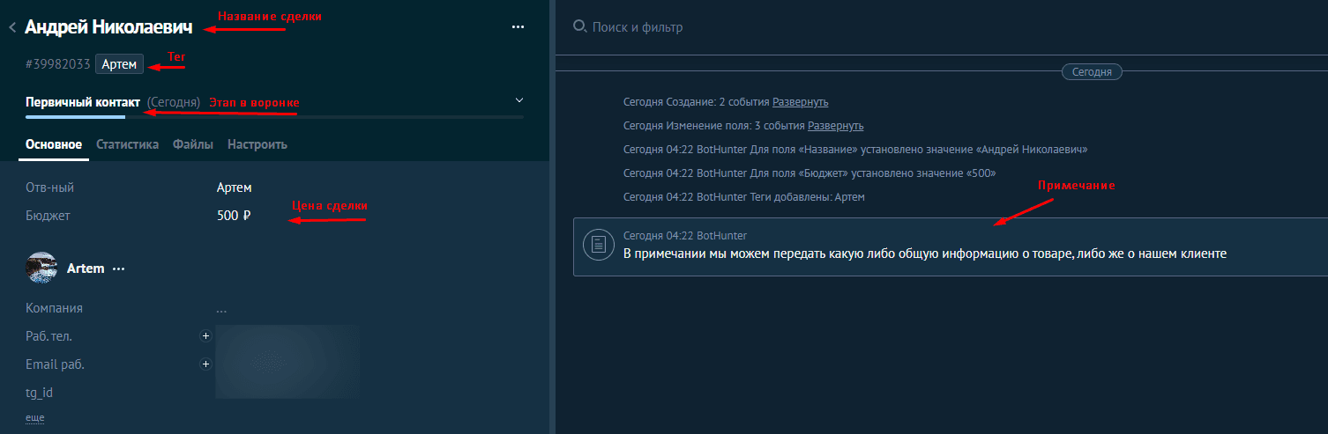Expand the Создание: 2 события entry

pos(800,102)
